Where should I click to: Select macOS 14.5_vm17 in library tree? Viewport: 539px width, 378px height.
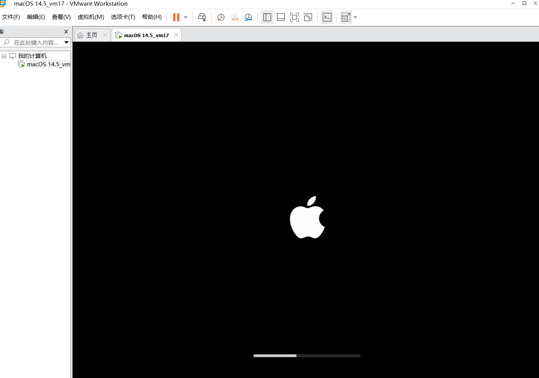[x=48, y=64]
